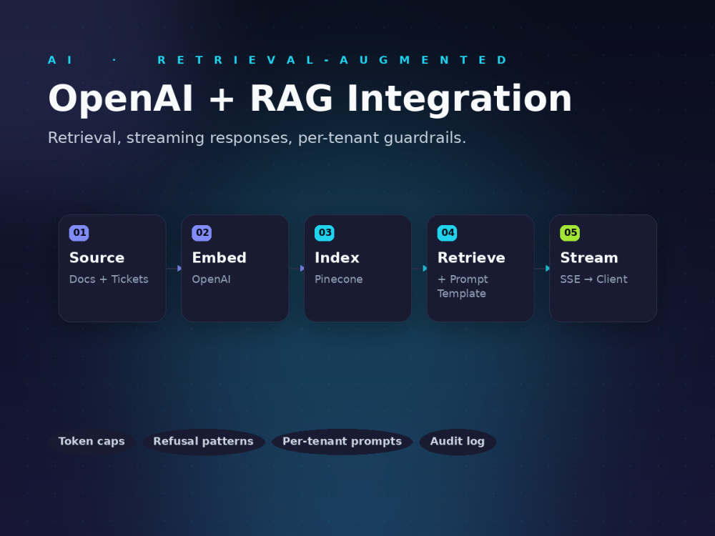Click the arrow between Source and Embed
Image resolution: width=715 pixels, height=536 pixels.
174,269
